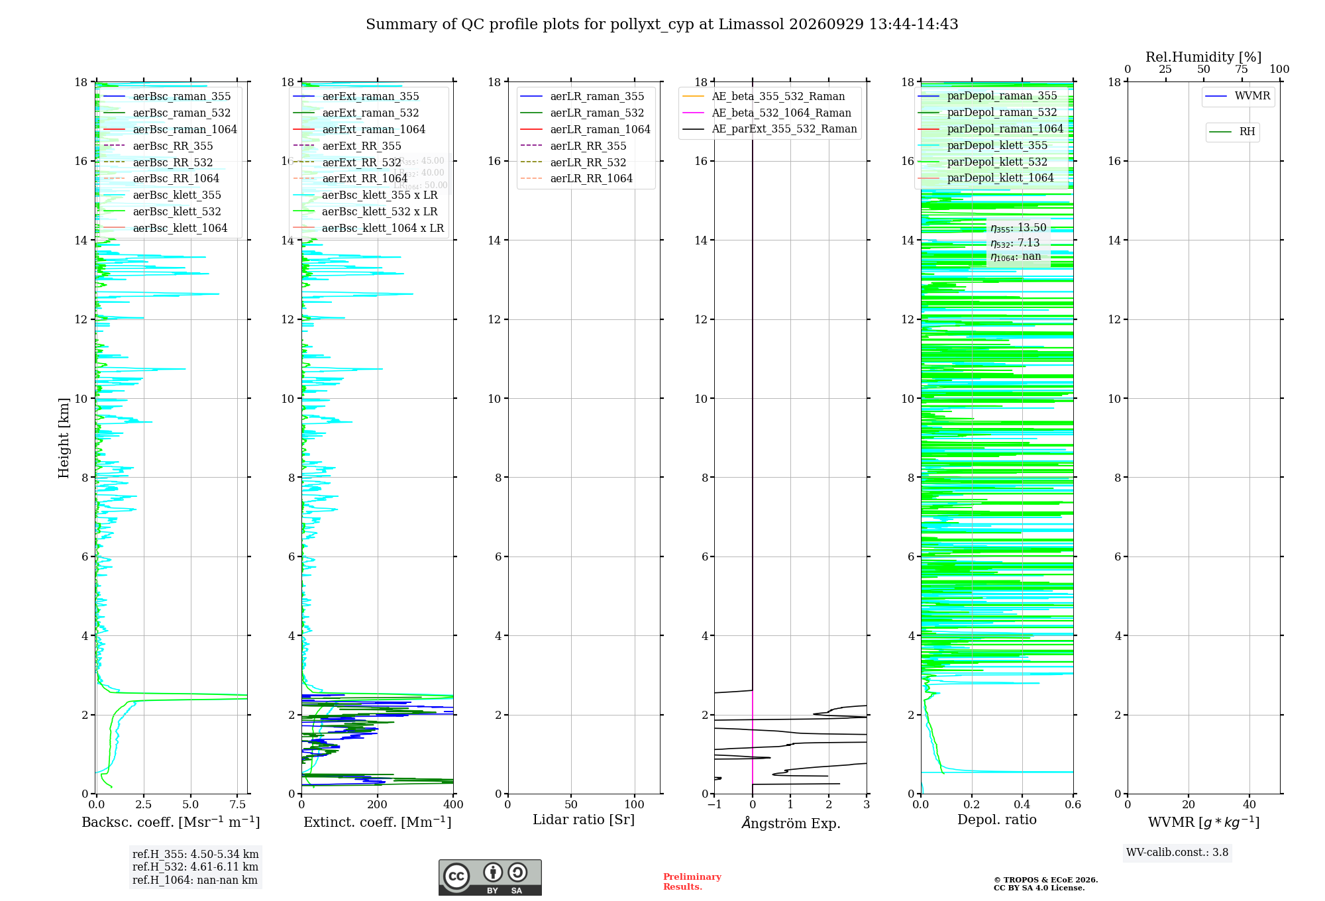1325x901 pixels.
Task: Select the WVMR legend entry
Action: tap(1238, 96)
